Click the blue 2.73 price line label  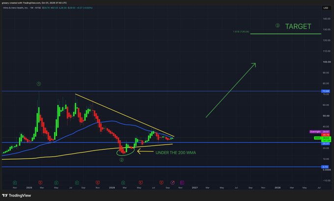[326, 167]
